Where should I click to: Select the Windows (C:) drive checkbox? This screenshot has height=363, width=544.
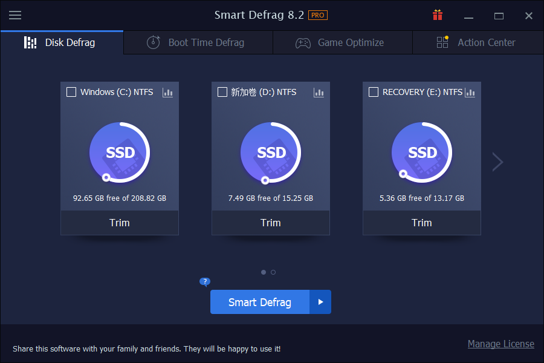point(71,92)
